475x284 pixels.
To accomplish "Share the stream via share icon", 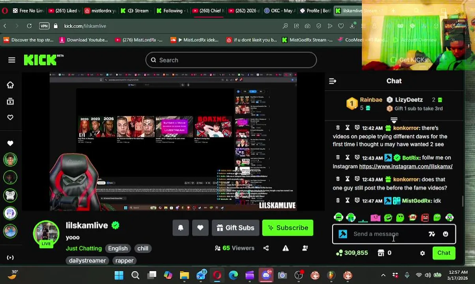I will 266,248.
